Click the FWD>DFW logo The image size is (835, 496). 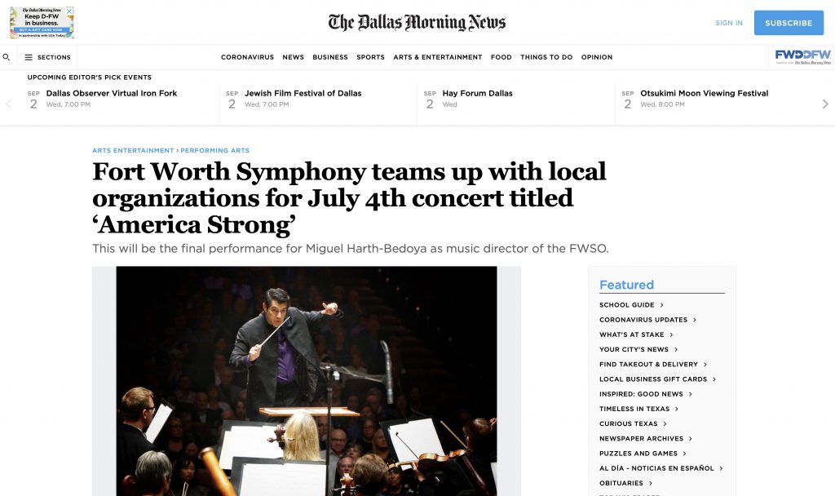tap(802, 56)
